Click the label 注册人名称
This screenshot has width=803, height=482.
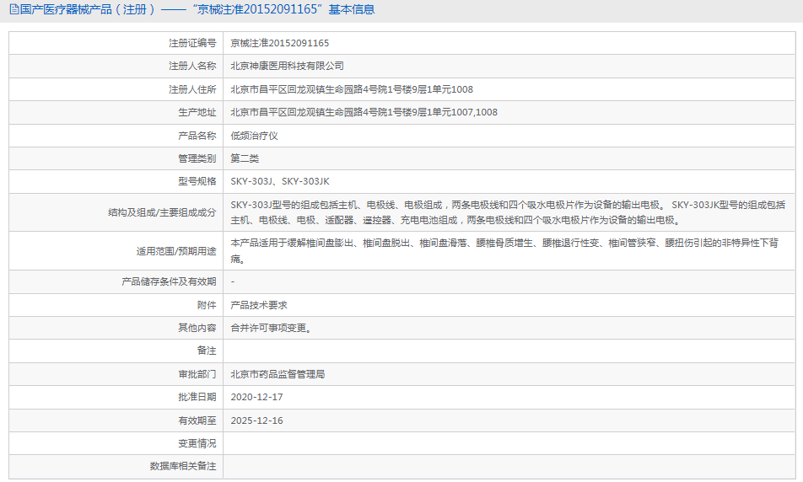tap(192, 66)
